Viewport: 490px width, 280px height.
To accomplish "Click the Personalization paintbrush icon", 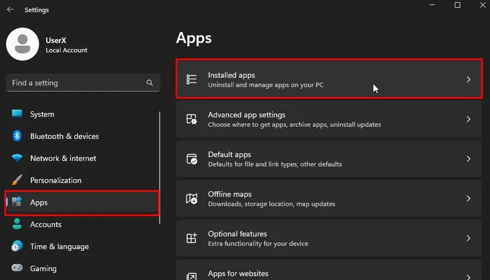I will pyautogui.click(x=17, y=180).
